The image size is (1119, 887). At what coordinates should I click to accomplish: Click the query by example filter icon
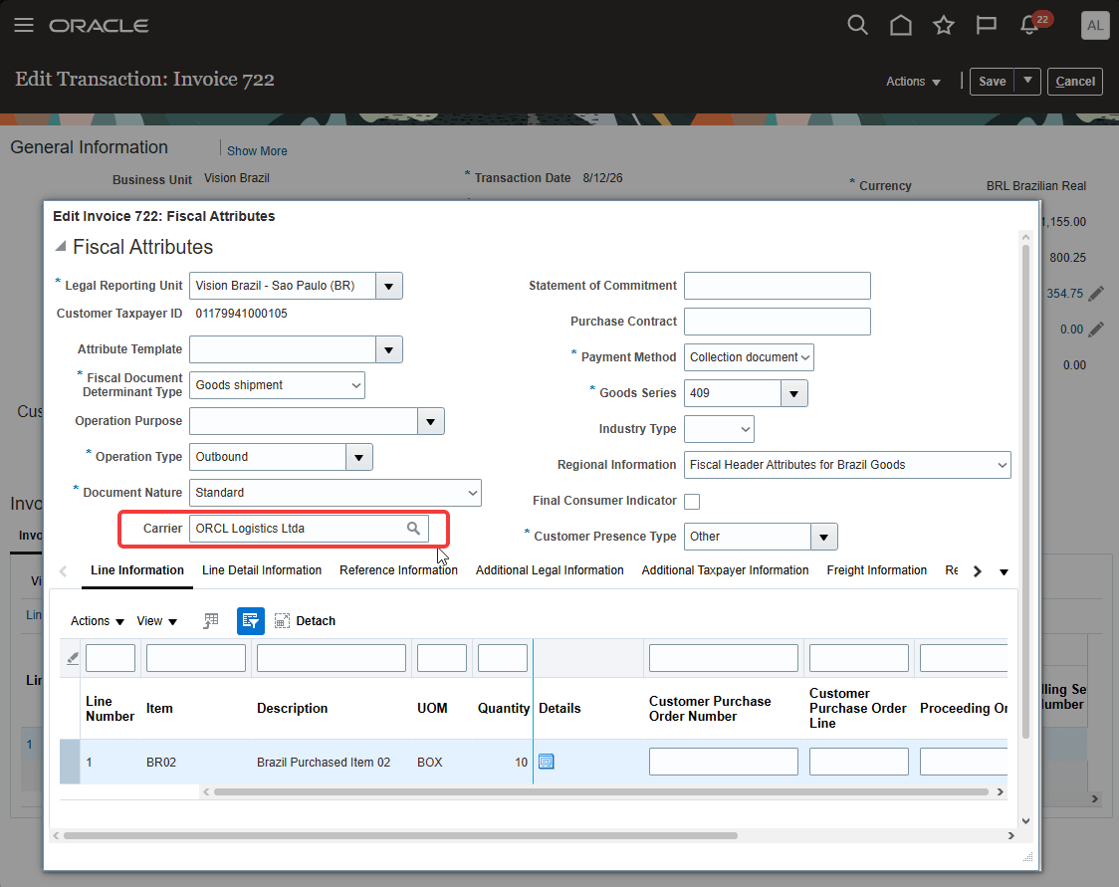tap(251, 621)
